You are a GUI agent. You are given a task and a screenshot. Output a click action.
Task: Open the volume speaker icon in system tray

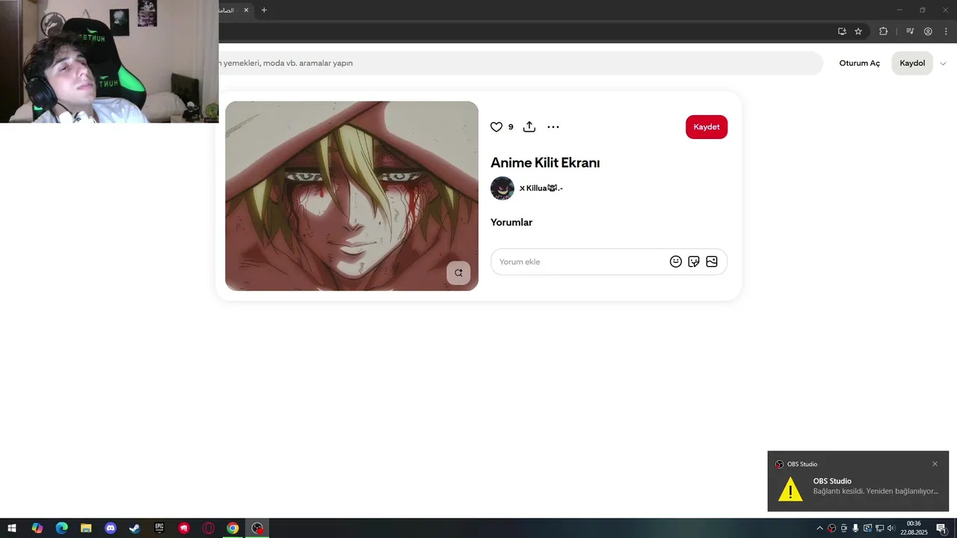click(891, 528)
